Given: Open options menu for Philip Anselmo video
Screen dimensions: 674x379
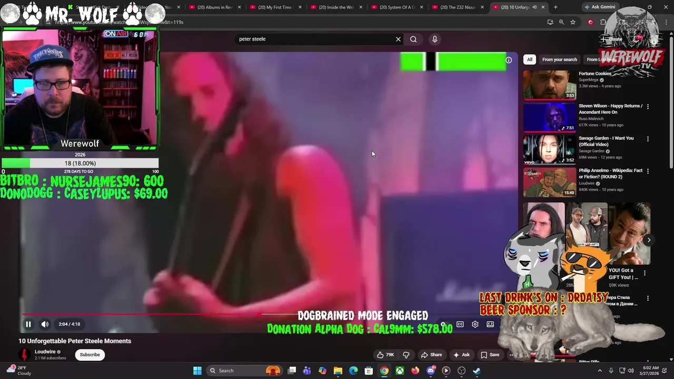Looking at the screenshot, I should click(648, 171).
